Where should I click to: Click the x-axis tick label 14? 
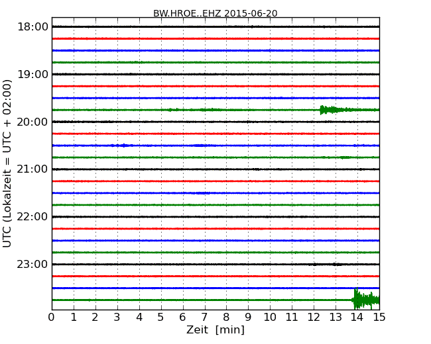click(357, 318)
